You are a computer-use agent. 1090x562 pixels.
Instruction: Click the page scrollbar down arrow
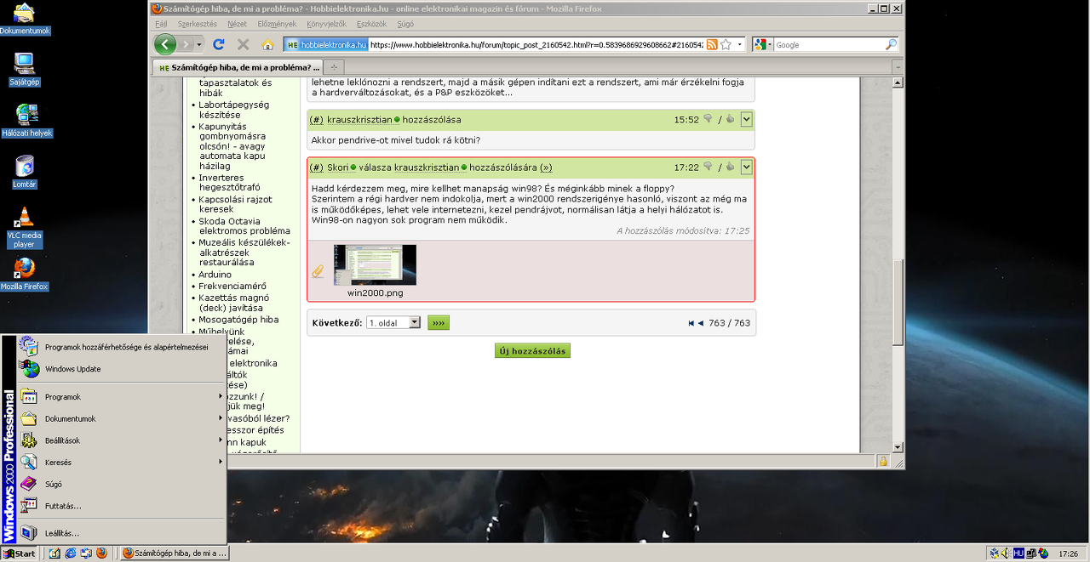(898, 447)
